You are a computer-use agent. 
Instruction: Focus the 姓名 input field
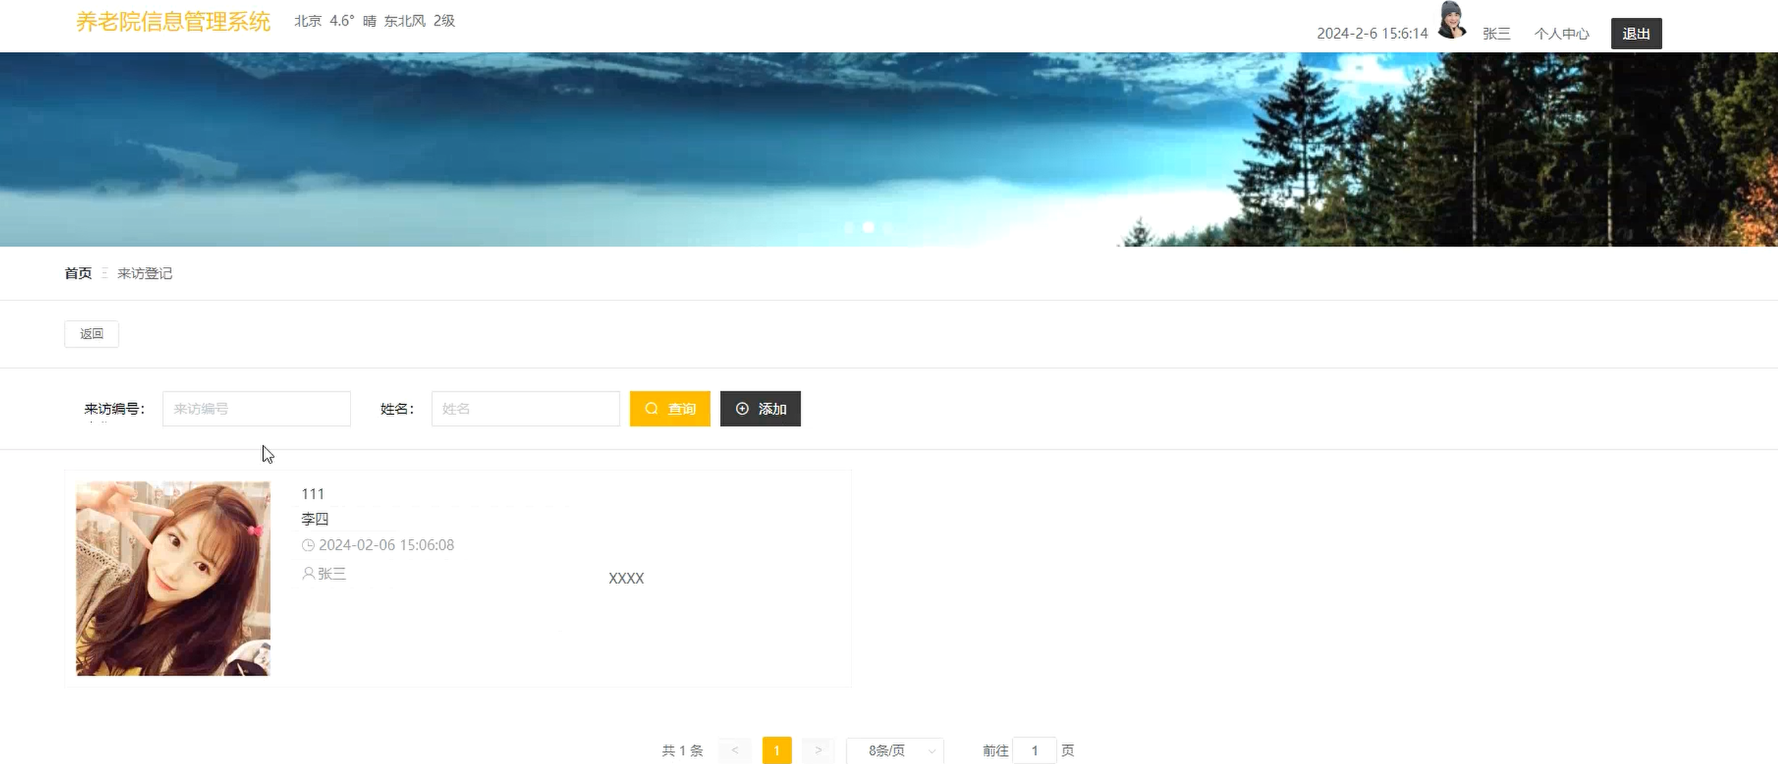pyautogui.click(x=525, y=408)
